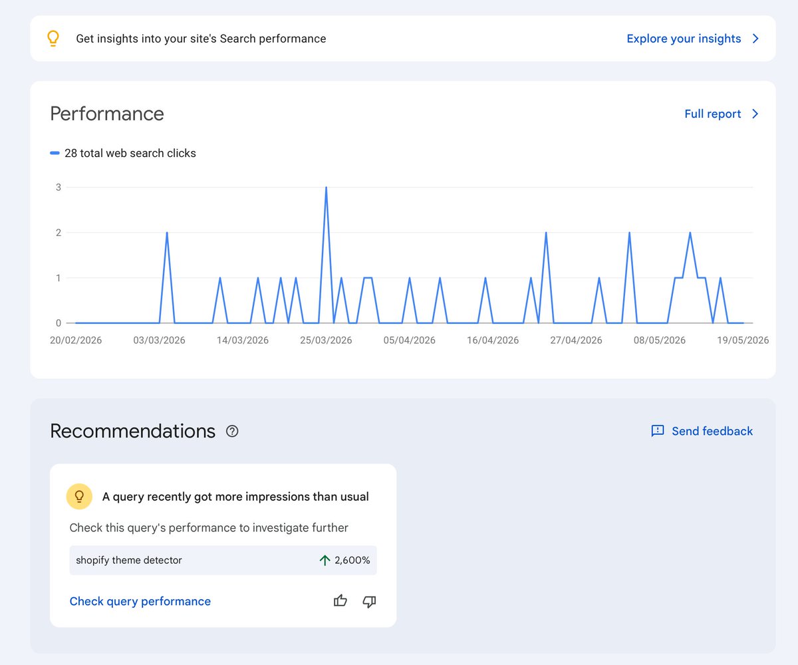Image resolution: width=798 pixels, height=665 pixels.
Task: Give thumbs up on the recommendation
Action: pyautogui.click(x=340, y=601)
